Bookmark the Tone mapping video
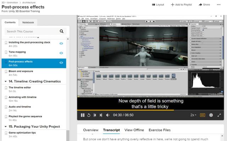 6,52
